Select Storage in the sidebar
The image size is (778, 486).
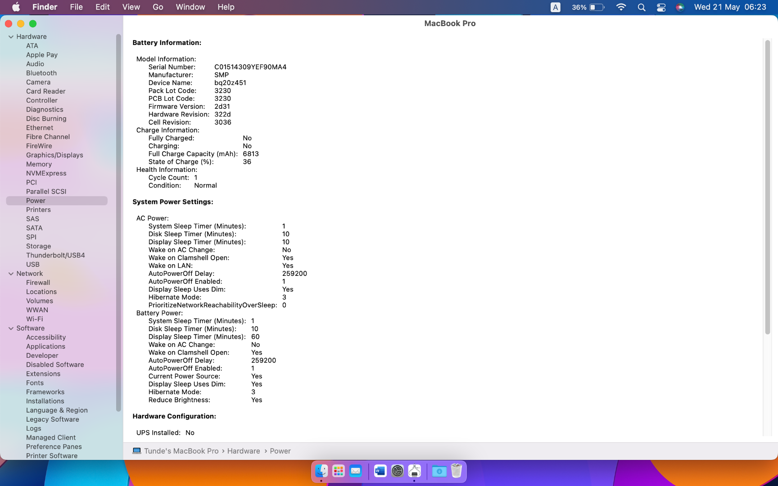(x=38, y=246)
